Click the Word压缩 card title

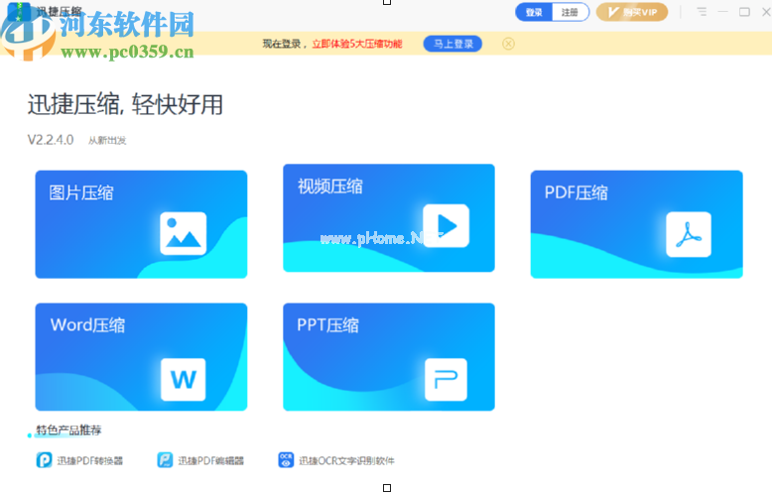[x=87, y=325]
